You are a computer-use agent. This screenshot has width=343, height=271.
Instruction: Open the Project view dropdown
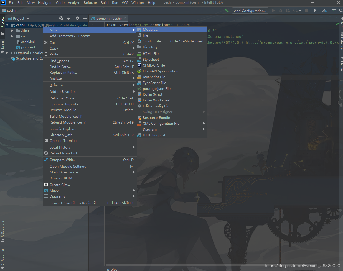pyautogui.click(x=19, y=19)
